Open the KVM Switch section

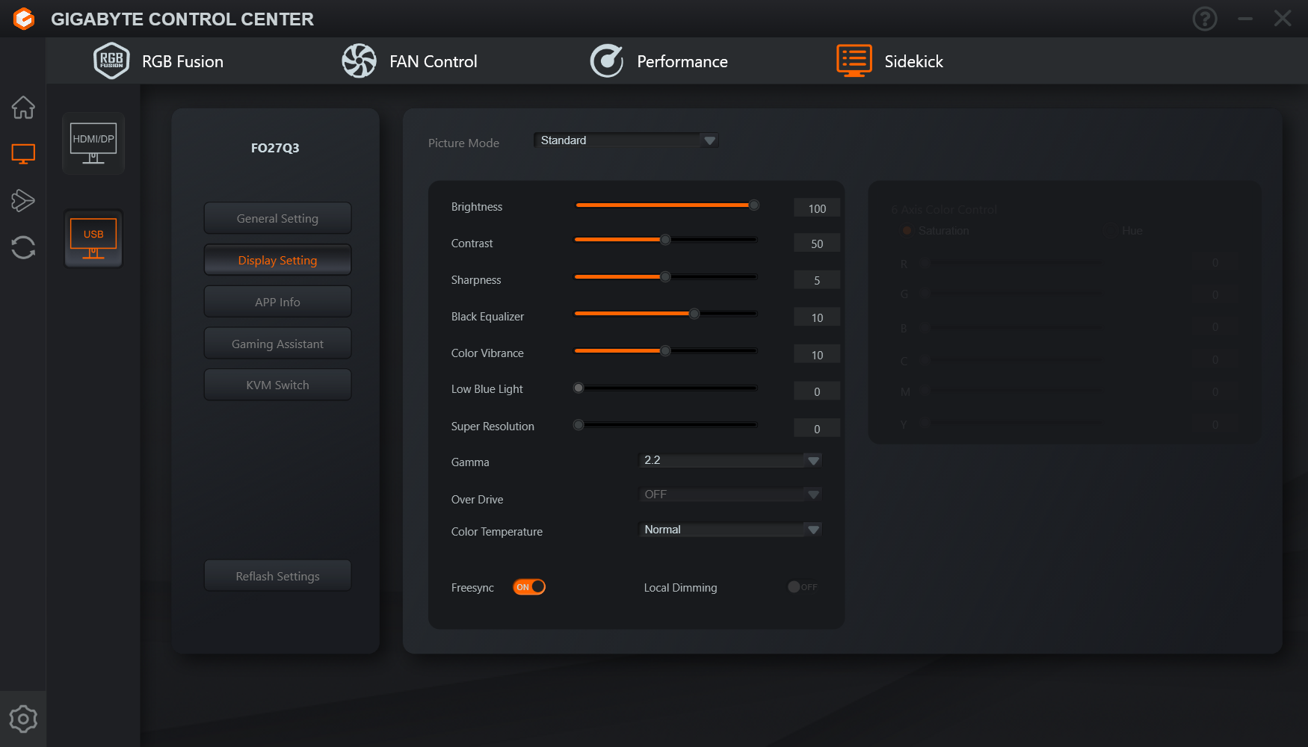(277, 385)
